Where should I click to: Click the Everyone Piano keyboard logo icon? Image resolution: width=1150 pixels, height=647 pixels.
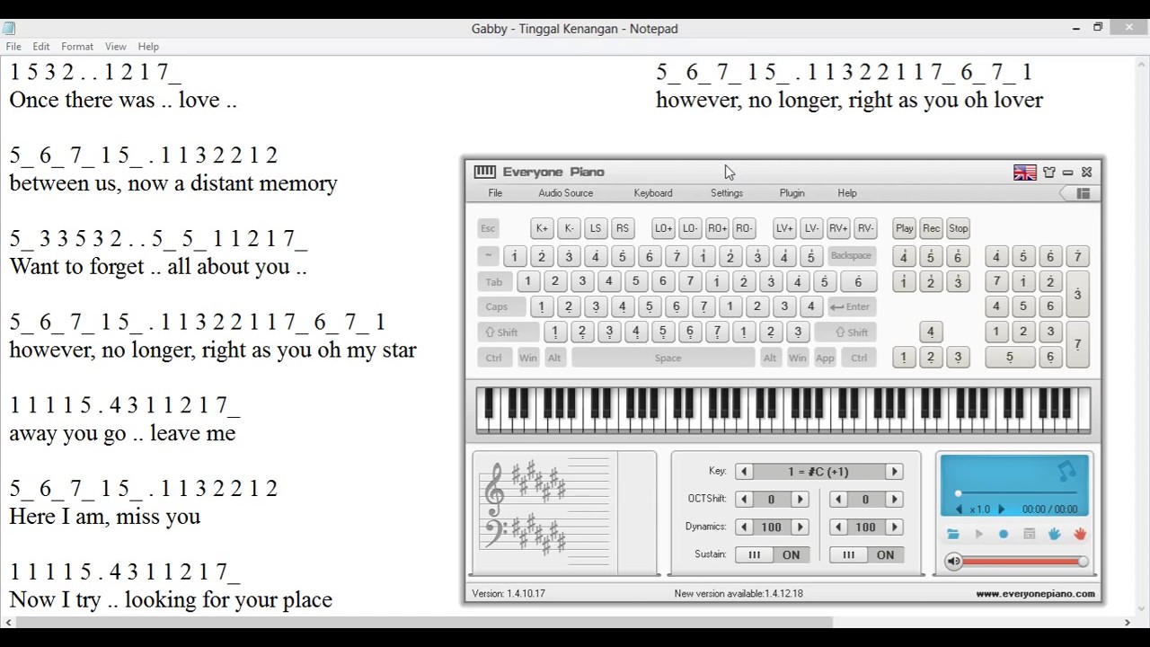pos(484,172)
